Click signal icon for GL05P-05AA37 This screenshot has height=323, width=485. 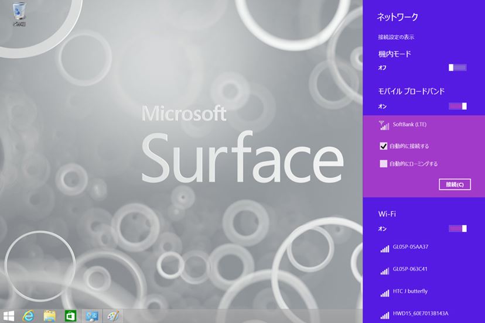(385, 249)
